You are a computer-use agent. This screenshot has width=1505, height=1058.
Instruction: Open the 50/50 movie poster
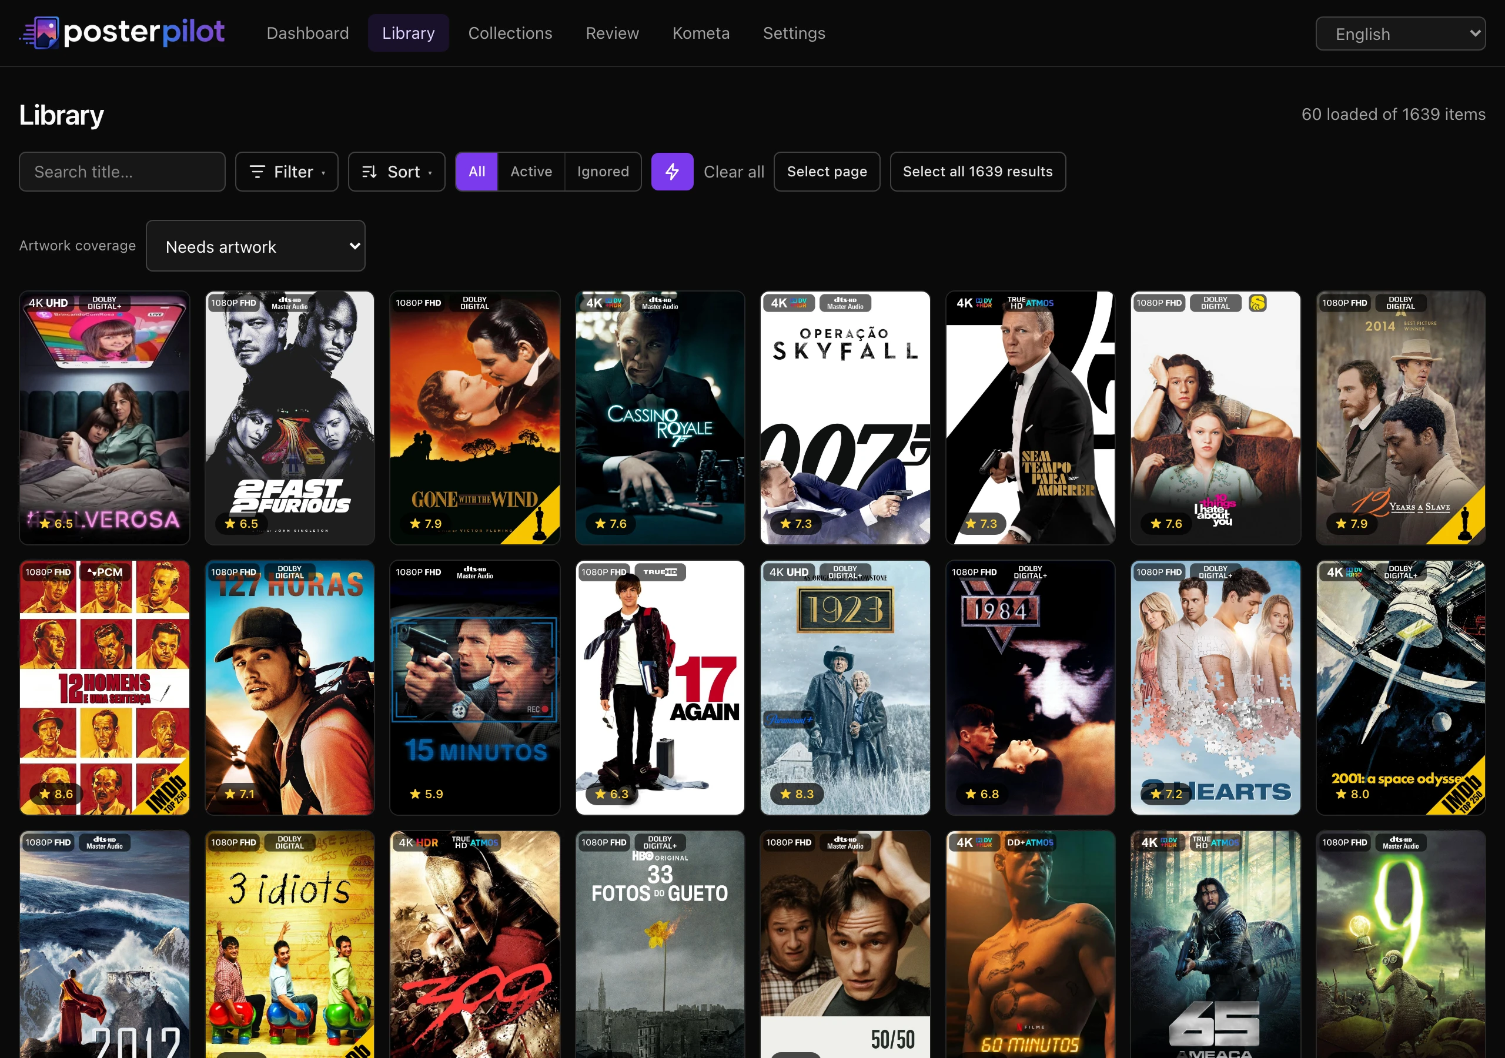pyautogui.click(x=845, y=944)
